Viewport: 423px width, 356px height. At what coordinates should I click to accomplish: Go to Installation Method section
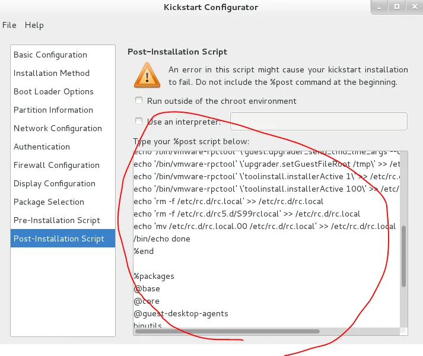click(x=52, y=73)
